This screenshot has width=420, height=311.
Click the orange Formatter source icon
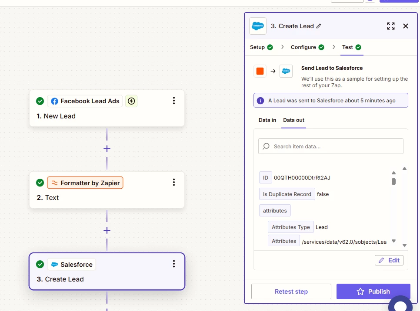pos(260,71)
